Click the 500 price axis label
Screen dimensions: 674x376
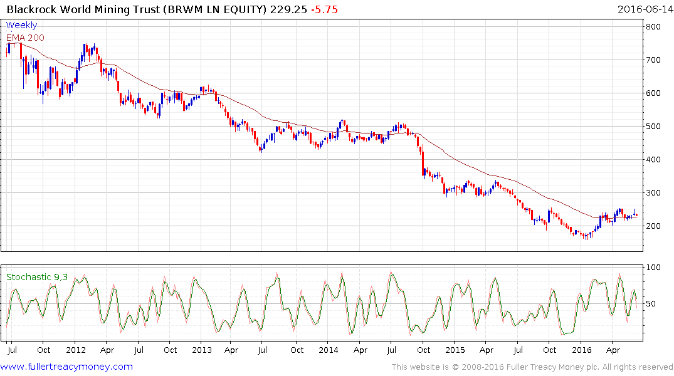653,127
